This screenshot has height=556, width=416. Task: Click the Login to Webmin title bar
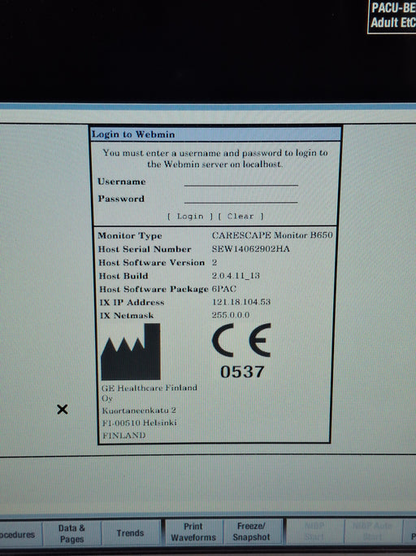[x=215, y=134]
